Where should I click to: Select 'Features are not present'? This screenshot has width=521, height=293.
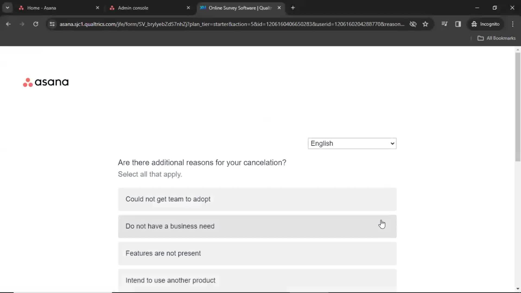tap(257, 253)
